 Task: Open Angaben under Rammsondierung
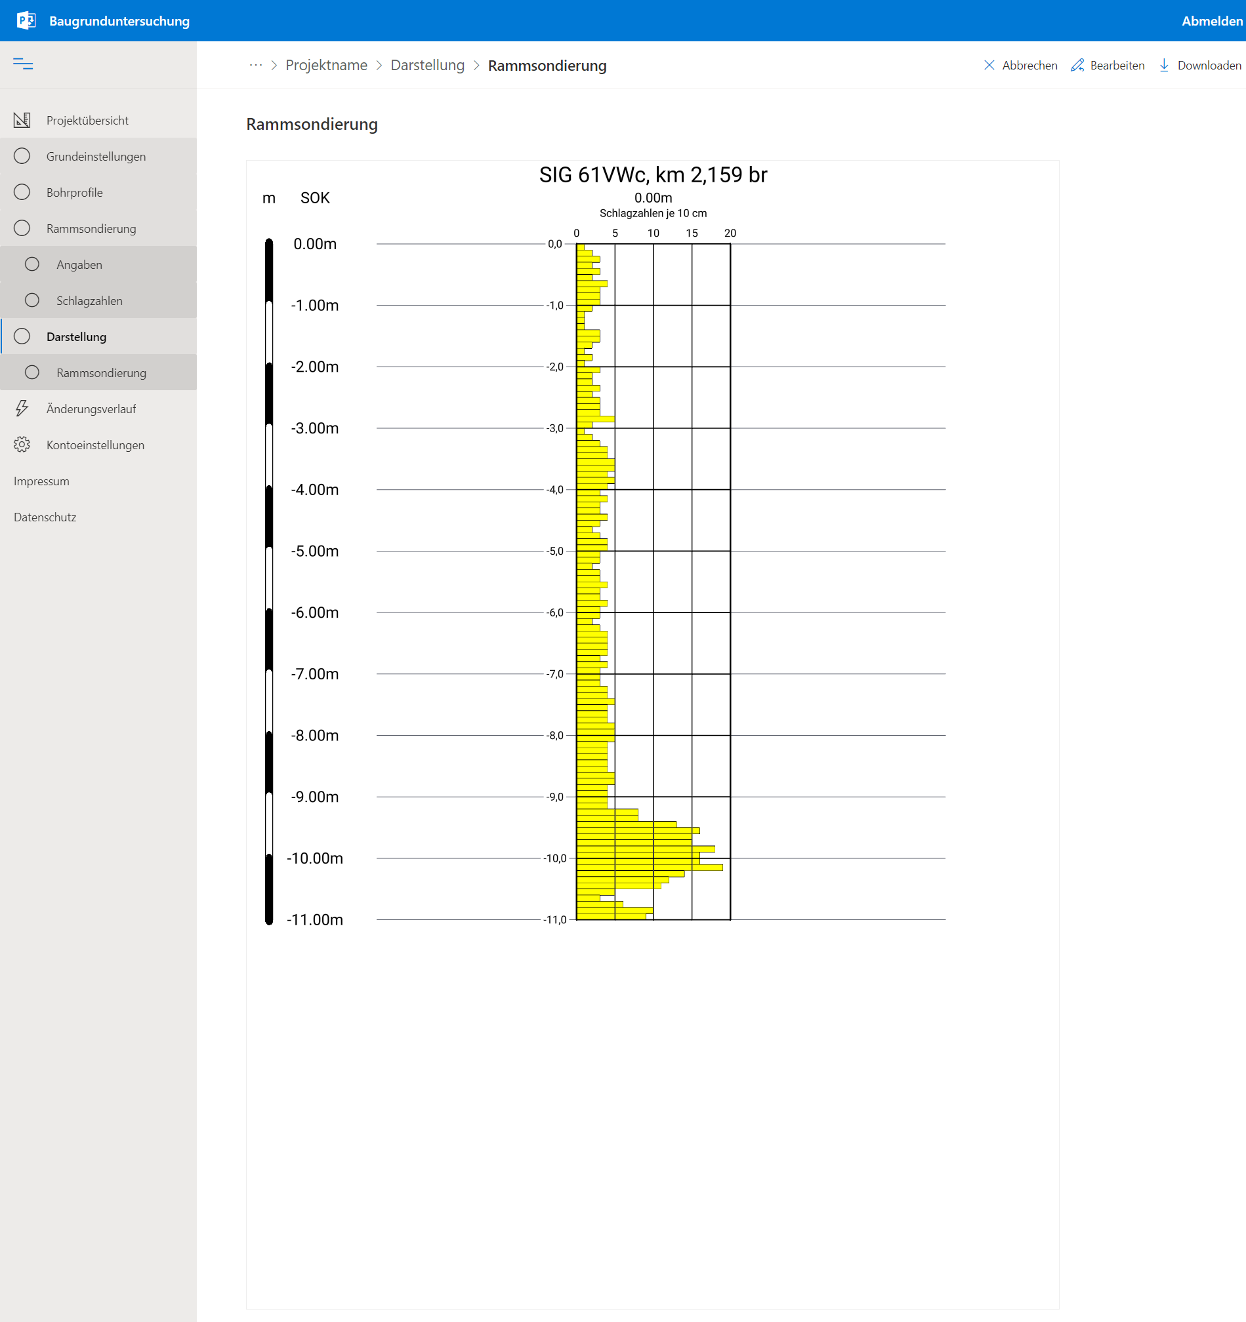click(79, 265)
